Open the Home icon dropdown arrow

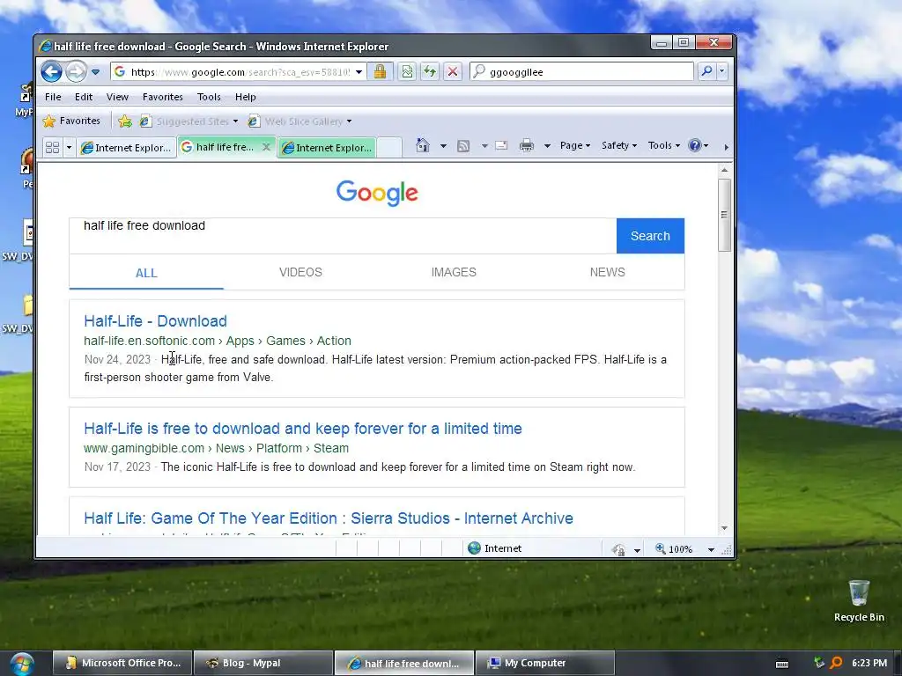point(443,146)
